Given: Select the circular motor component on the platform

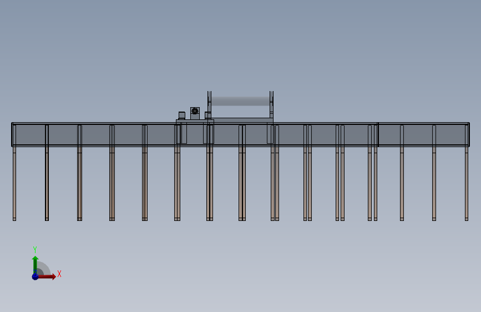Looking at the screenshot, I should coord(195,111).
